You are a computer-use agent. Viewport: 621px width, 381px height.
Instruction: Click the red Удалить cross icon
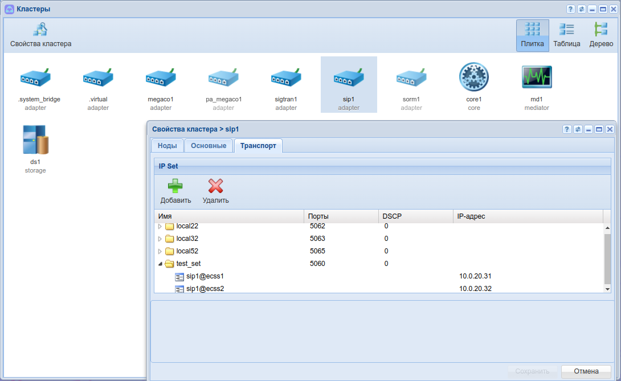pos(215,186)
